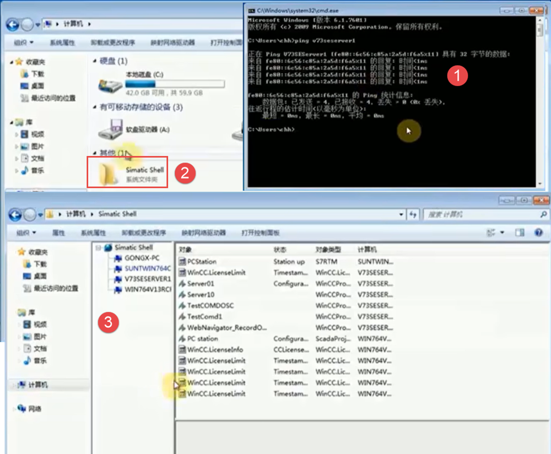Select the Local Disk (C:) drive icon
Screen dimensions: 551x454
(110, 84)
